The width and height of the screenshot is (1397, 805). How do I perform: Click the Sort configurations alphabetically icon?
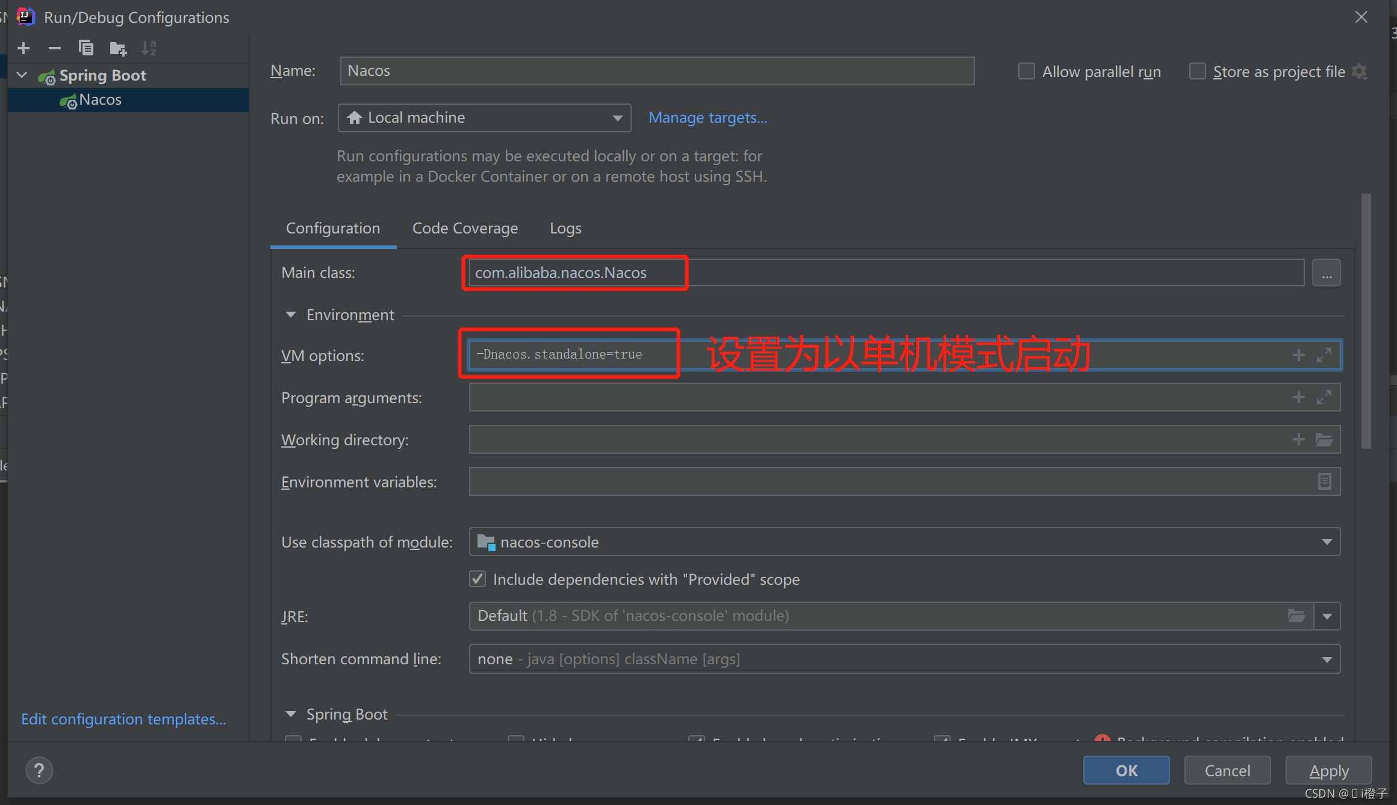coord(149,48)
